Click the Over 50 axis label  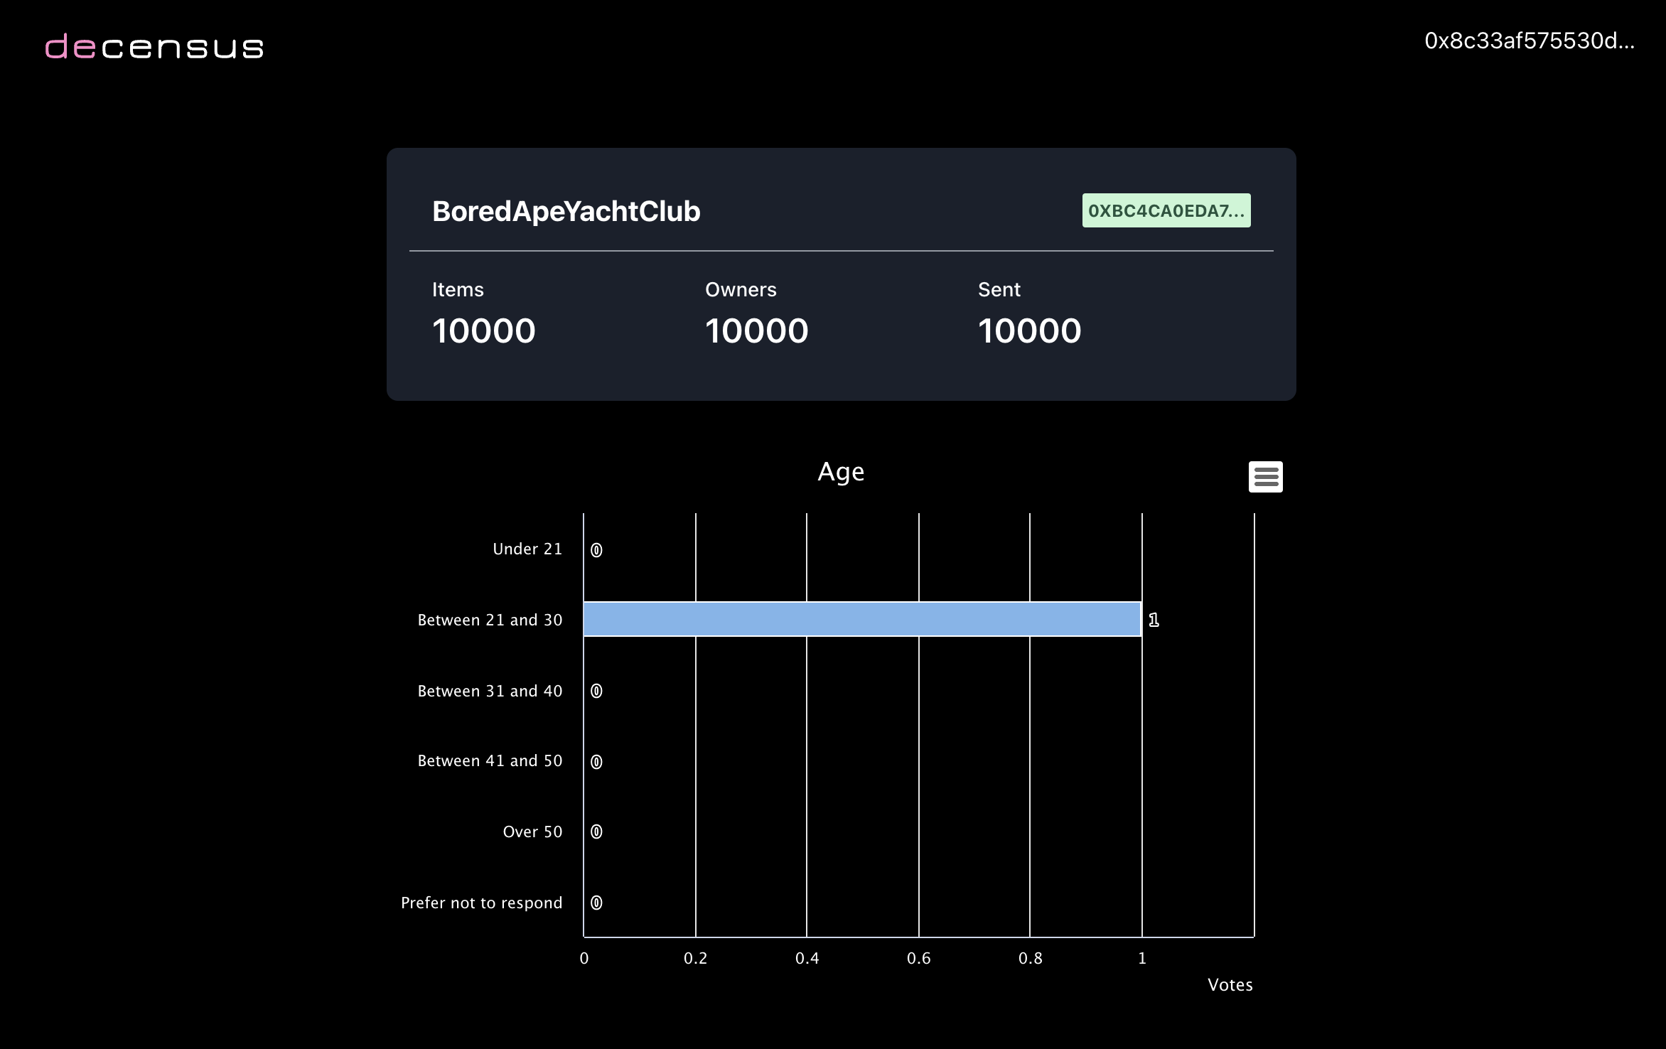coord(532,832)
